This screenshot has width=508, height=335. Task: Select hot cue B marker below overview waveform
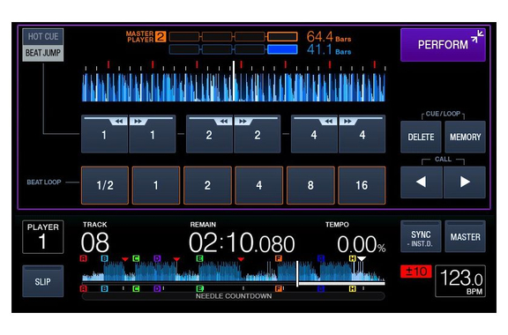click(104, 288)
